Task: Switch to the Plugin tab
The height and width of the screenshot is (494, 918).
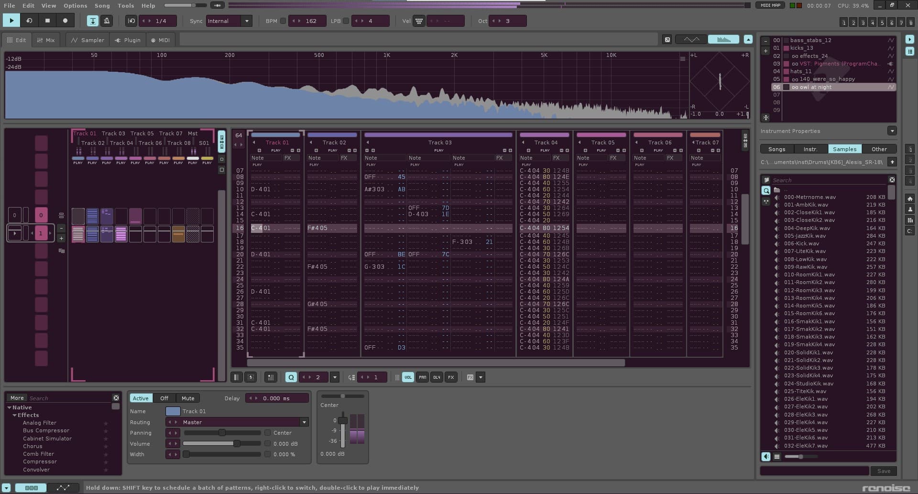Action: coord(128,40)
